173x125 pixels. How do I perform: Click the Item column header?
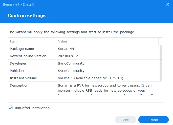14,41
